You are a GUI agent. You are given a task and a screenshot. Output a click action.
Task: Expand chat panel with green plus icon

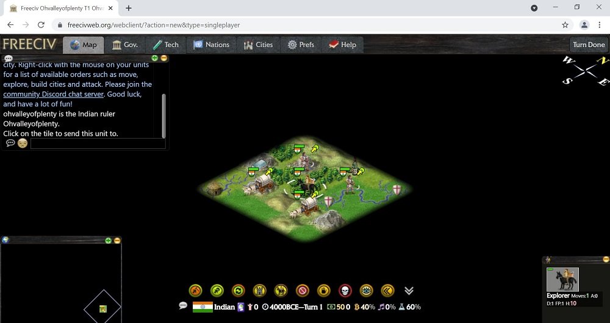pos(155,58)
